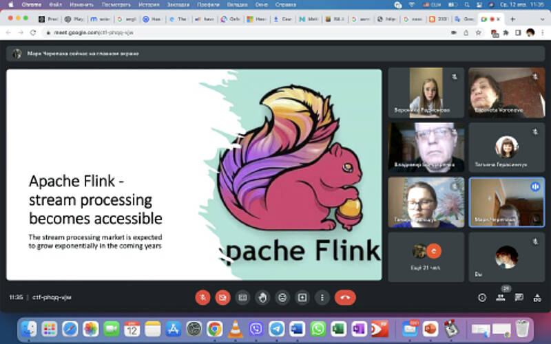This screenshot has height=344, width=551.
Task: Open the Изменить menu
Action: click(81, 5)
